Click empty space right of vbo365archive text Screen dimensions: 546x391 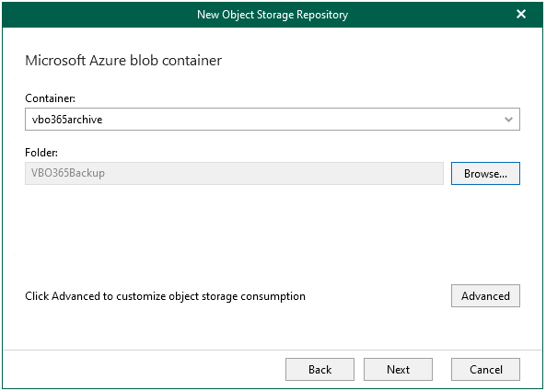(x=299, y=120)
